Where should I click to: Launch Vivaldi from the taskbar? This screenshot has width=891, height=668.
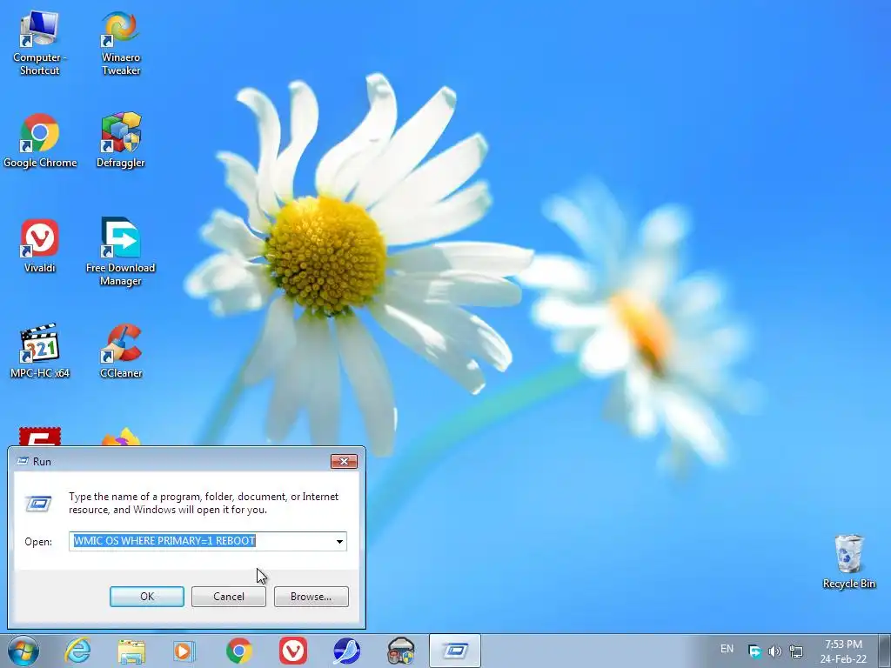pos(293,651)
